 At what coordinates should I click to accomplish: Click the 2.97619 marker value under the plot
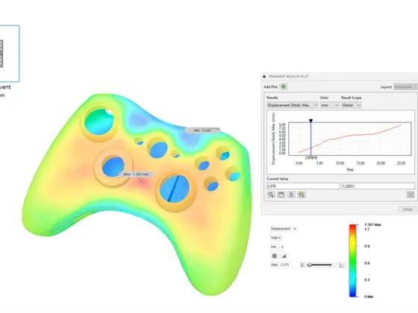tap(311, 158)
